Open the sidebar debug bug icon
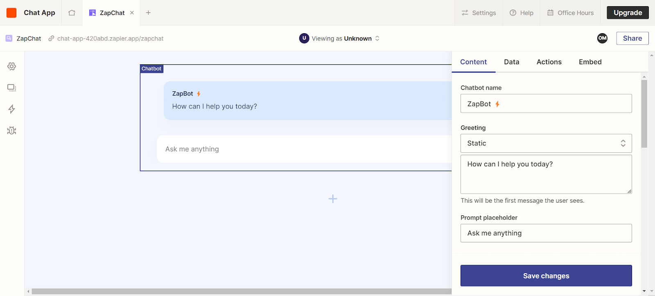 [x=11, y=131]
